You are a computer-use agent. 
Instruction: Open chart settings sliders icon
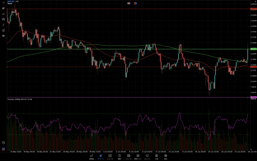(3, 19)
